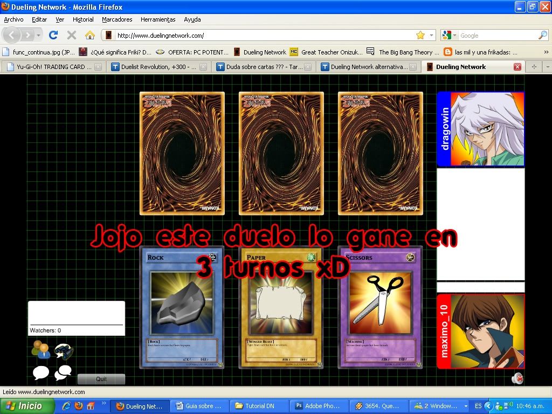Open the ¿Qué significa Friki? bookmark

pos(115,52)
